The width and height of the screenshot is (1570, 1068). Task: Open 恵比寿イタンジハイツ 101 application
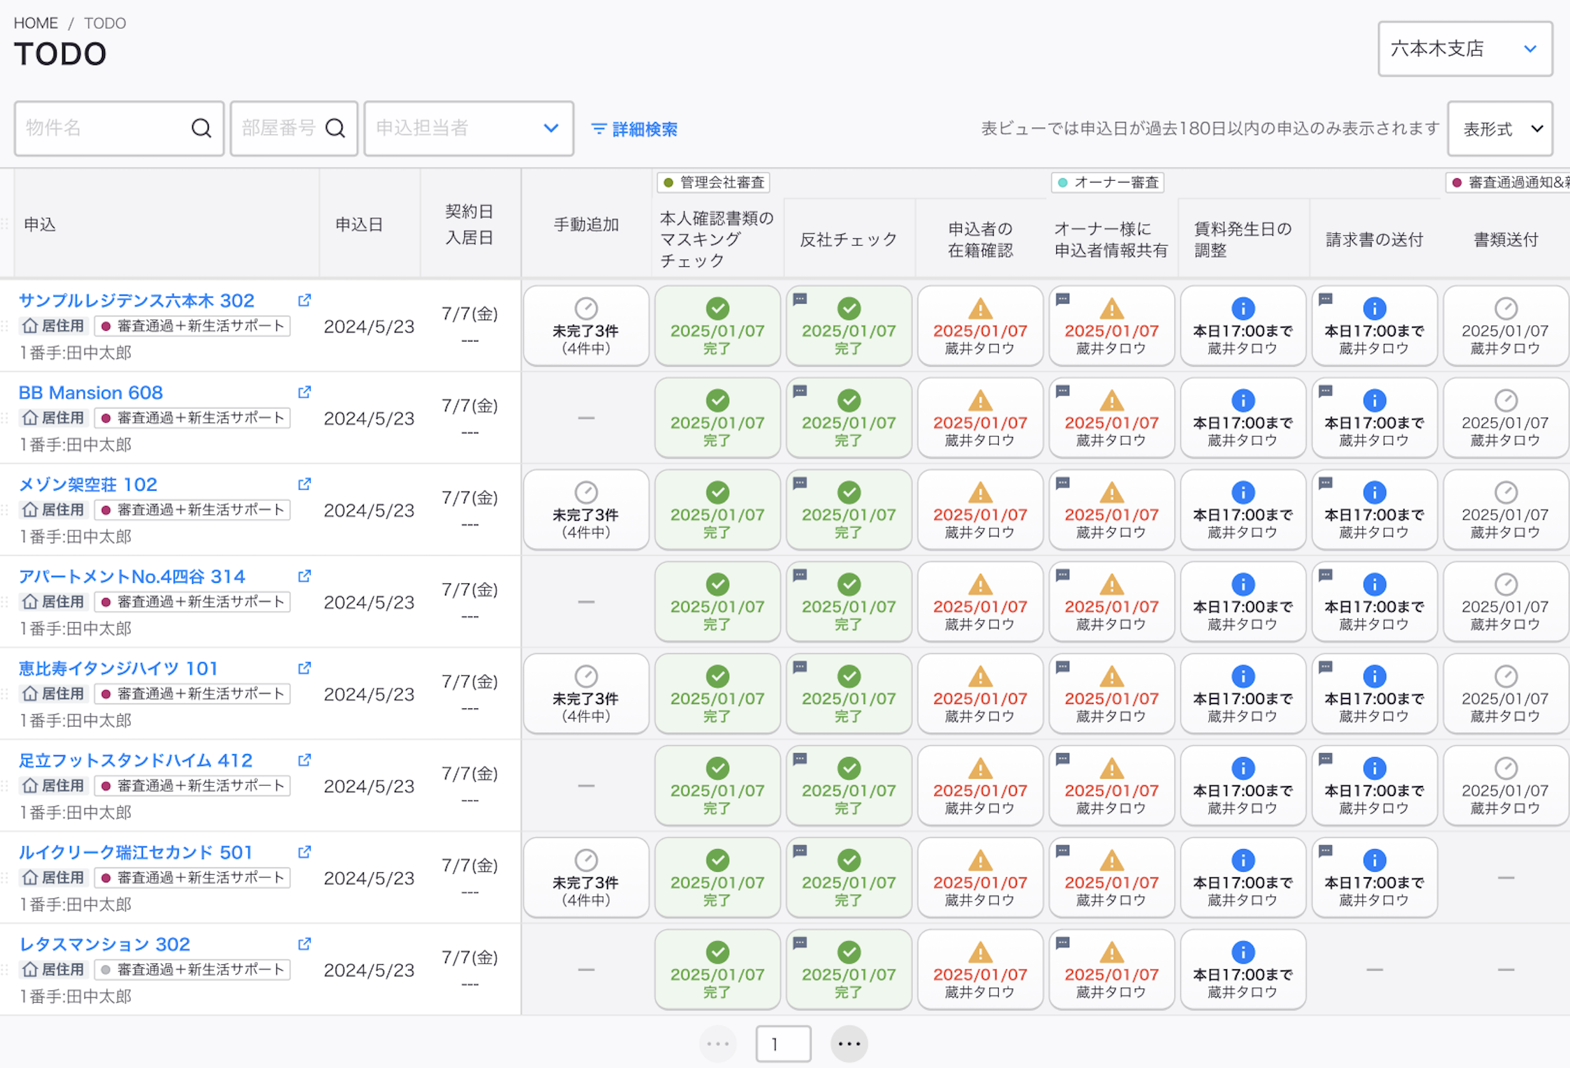click(x=118, y=668)
